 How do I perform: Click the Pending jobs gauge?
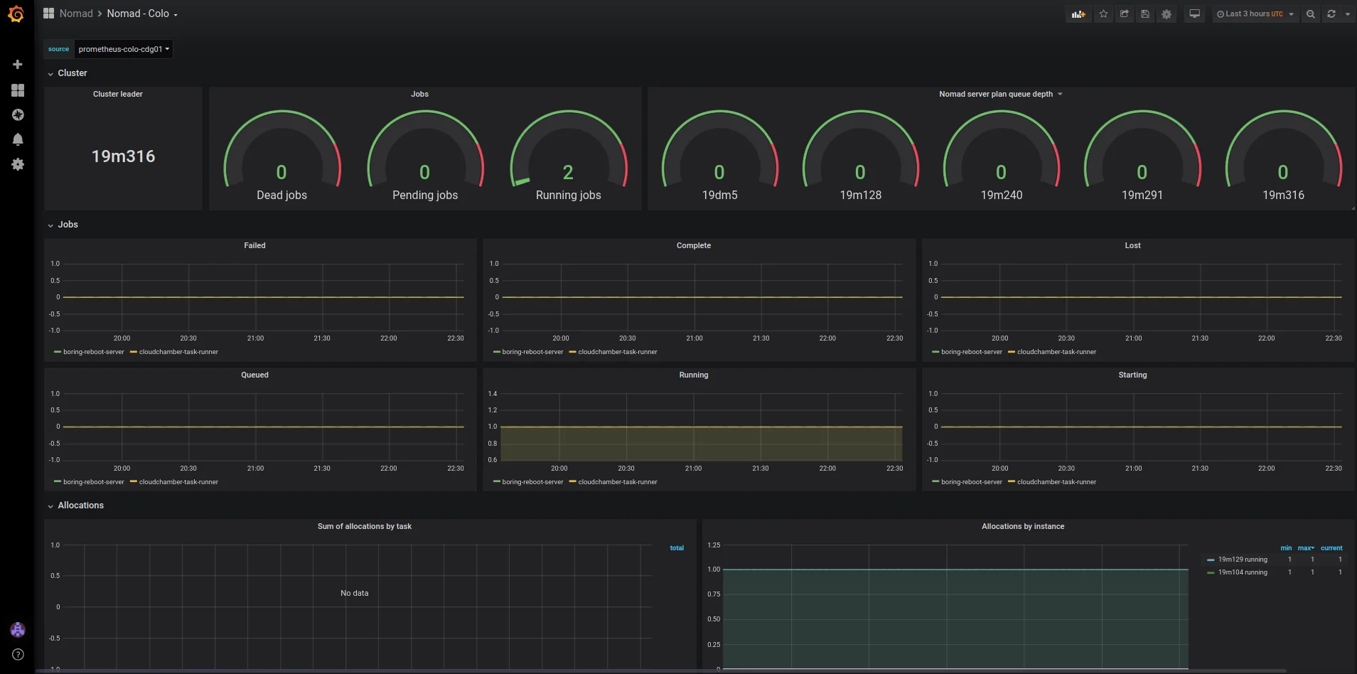pos(425,155)
